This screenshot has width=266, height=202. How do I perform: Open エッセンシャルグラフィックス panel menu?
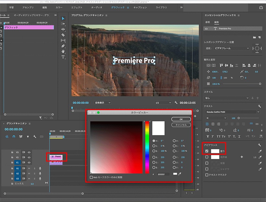[x=239, y=15]
